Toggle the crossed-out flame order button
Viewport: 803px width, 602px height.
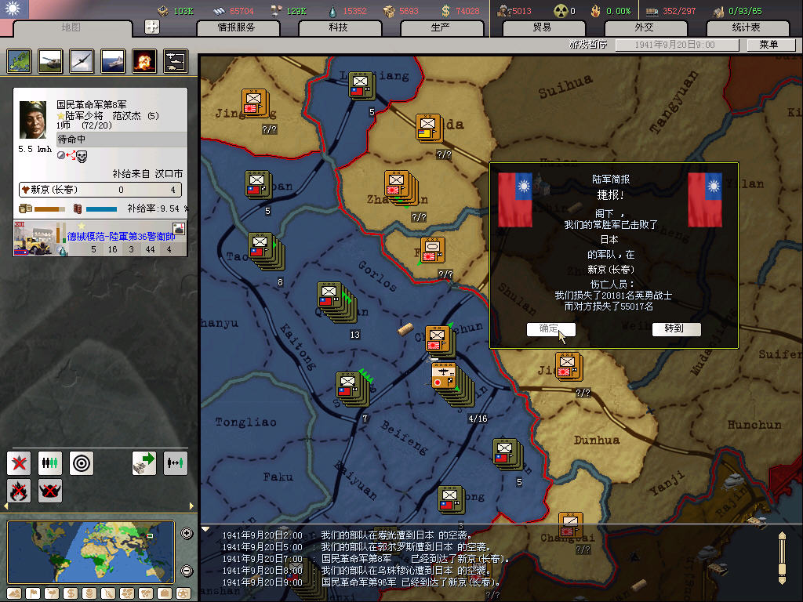[x=19, y=491]
